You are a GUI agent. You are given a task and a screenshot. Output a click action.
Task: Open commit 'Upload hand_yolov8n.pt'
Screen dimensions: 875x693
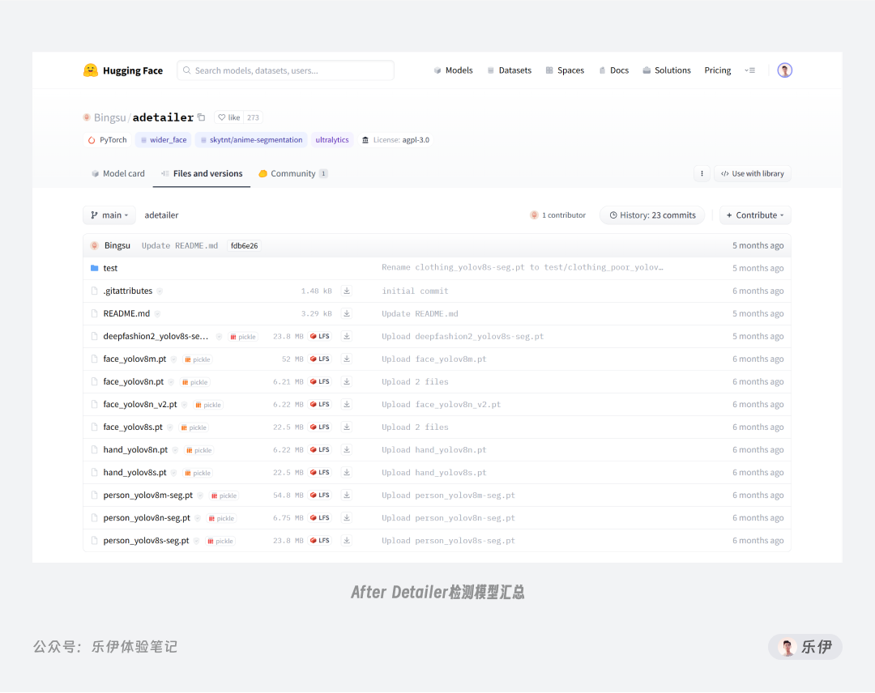click(434, 450)
